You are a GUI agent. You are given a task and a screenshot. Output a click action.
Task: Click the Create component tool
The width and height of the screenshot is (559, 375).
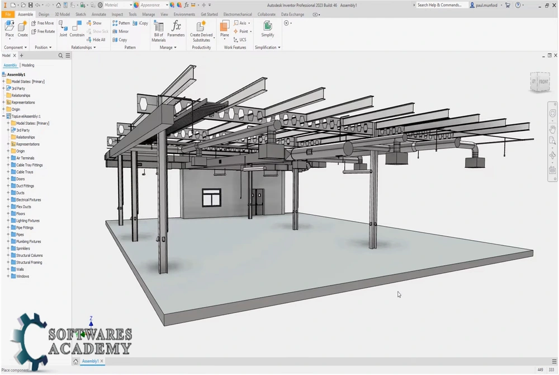coord(22,29)
